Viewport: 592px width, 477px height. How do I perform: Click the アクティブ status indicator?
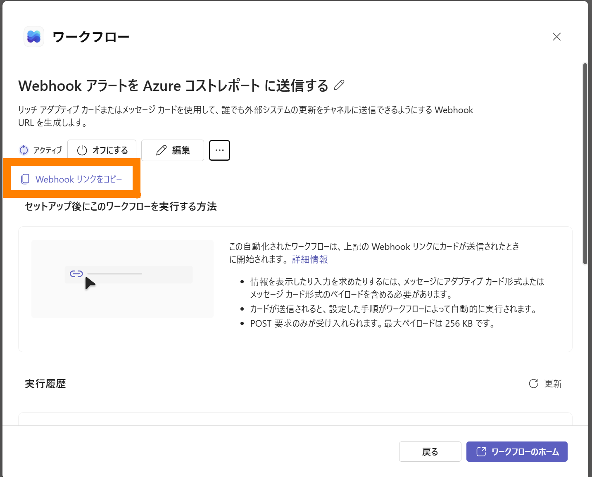[41, 150]
